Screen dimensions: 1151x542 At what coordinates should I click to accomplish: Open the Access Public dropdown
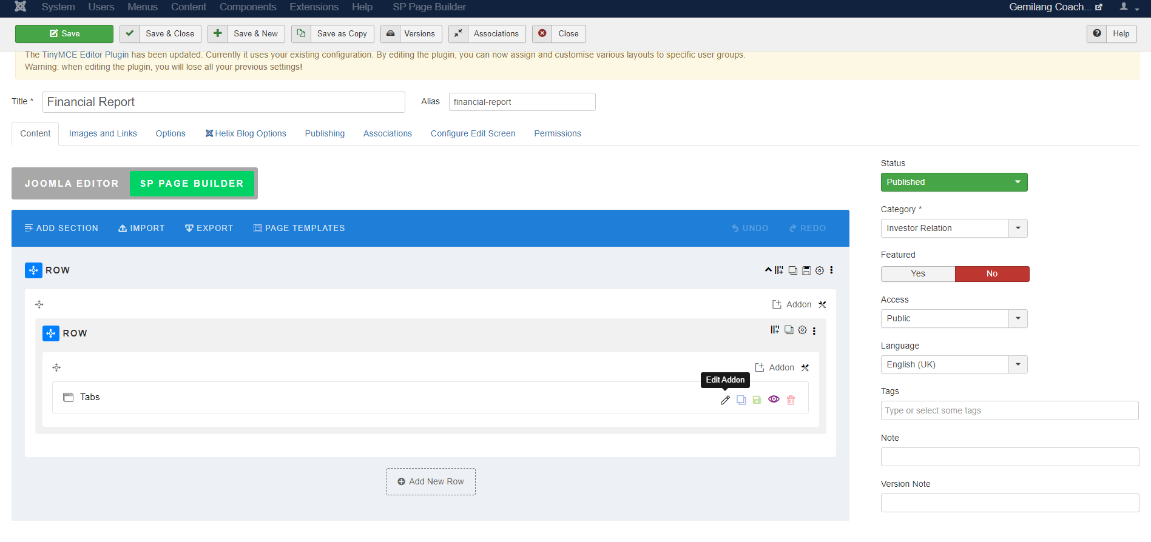tap(954, 318)
